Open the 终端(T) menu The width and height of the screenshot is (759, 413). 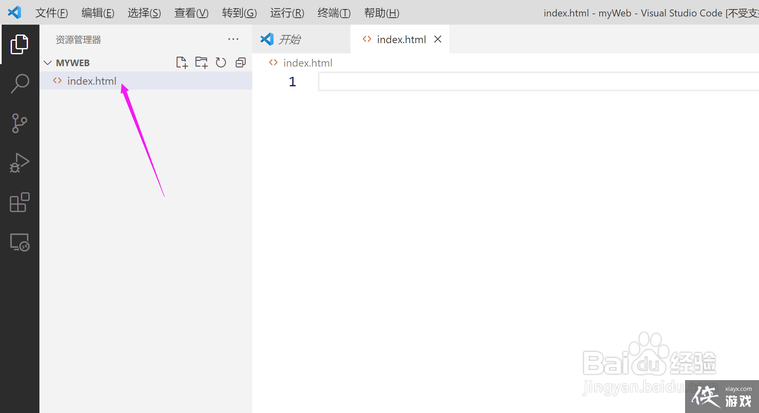pos(334,13)
